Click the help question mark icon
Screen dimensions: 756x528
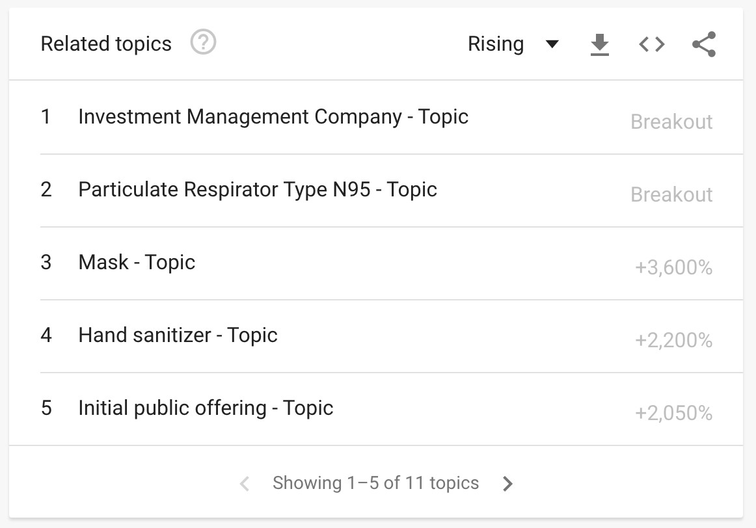coord(203,44)
